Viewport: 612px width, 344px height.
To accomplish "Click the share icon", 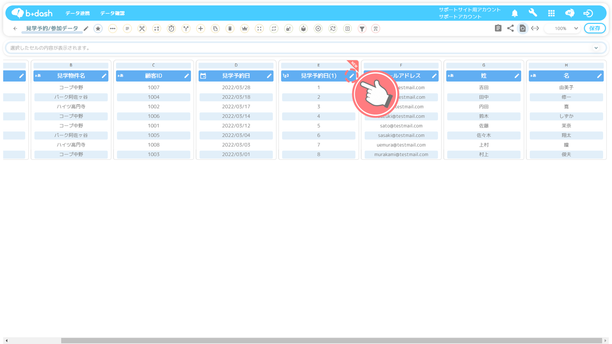I will pyautogui.click(x=510, y=28).
